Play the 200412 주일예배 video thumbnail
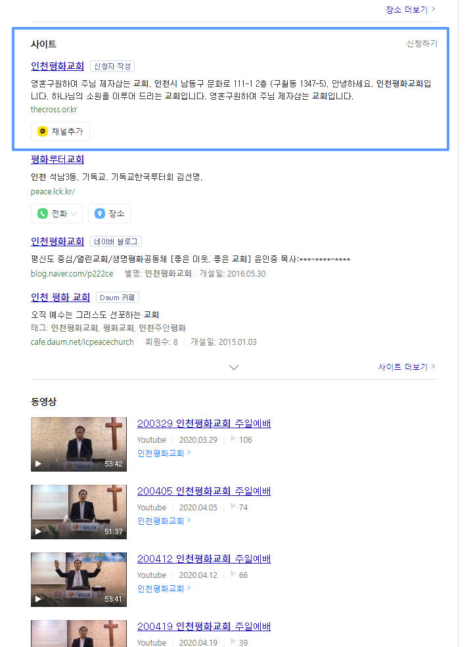473x647 pixels. point(79,579)
